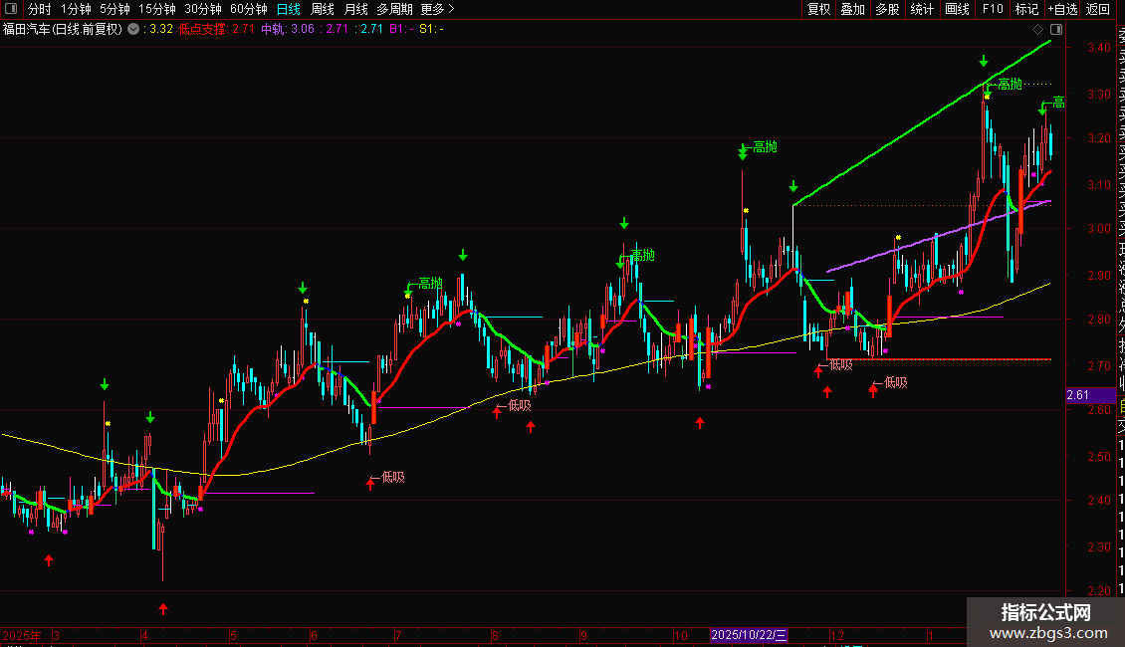
Task: Click the topmost green 高抛 sell arrow
Action: 984,62
